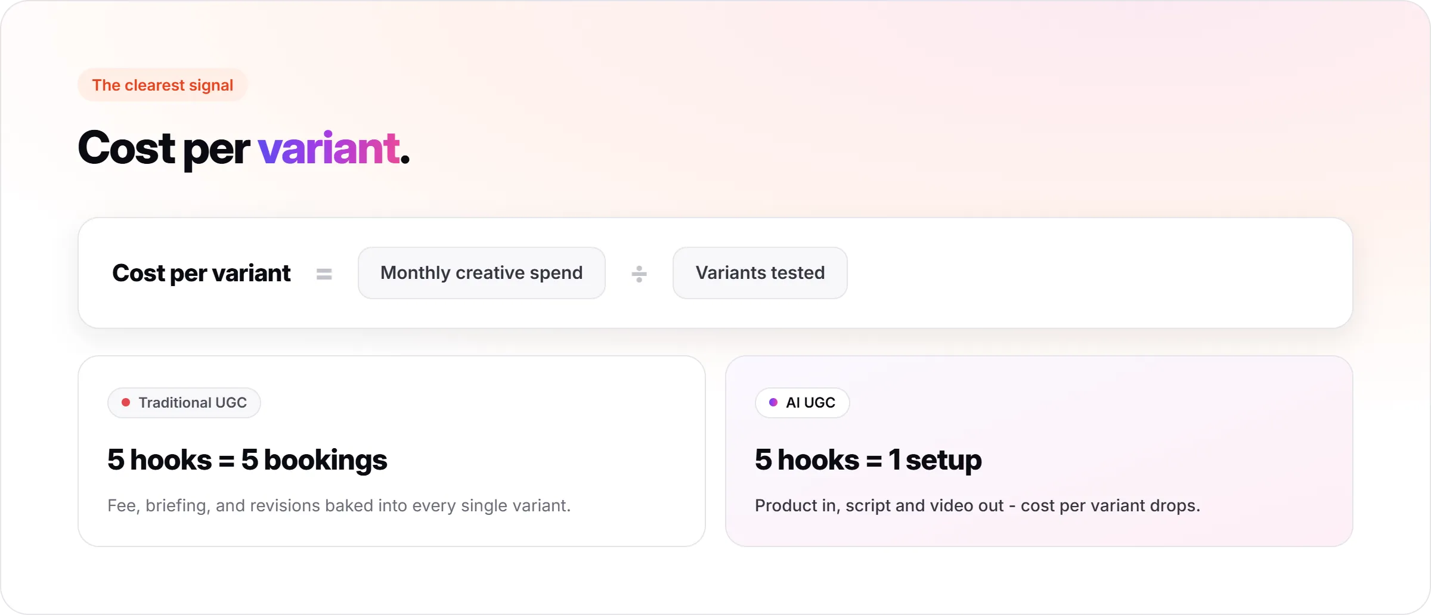Select the Traditional UGC comparison card

[392, 451]
